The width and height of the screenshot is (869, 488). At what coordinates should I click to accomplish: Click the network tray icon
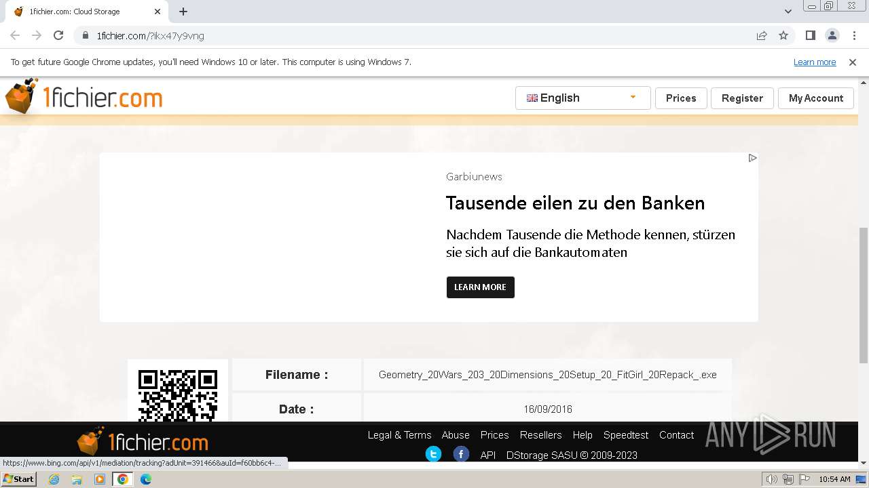click(788, 479)
